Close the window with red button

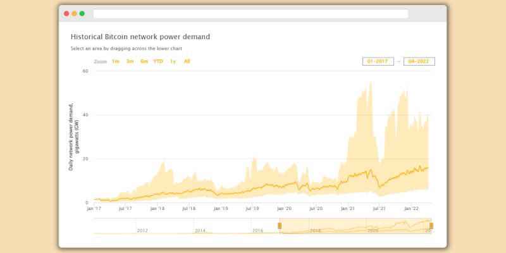click(x=66, y=13)
